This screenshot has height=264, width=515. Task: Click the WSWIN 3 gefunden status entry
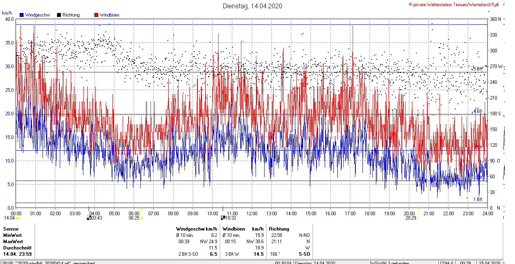pyautogui.click(x=390, y=263)
